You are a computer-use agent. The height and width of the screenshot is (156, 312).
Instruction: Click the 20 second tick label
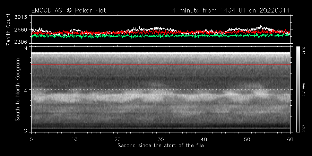[x=118, y=139]
